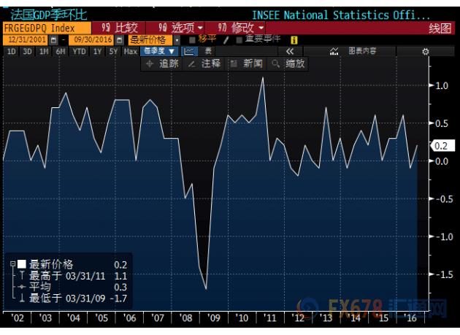Edit start date field 12/31/2001
Image resolution: width=460 pixels, height=335 pixels.
[x=26, y=40]
